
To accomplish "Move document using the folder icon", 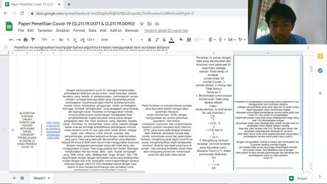I will click(x=149, y=24).
